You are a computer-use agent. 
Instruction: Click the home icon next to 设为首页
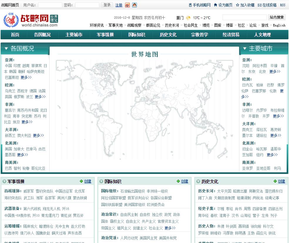(x=216, y=5)
